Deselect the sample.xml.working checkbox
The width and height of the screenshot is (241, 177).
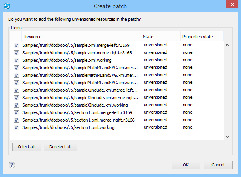16,60
